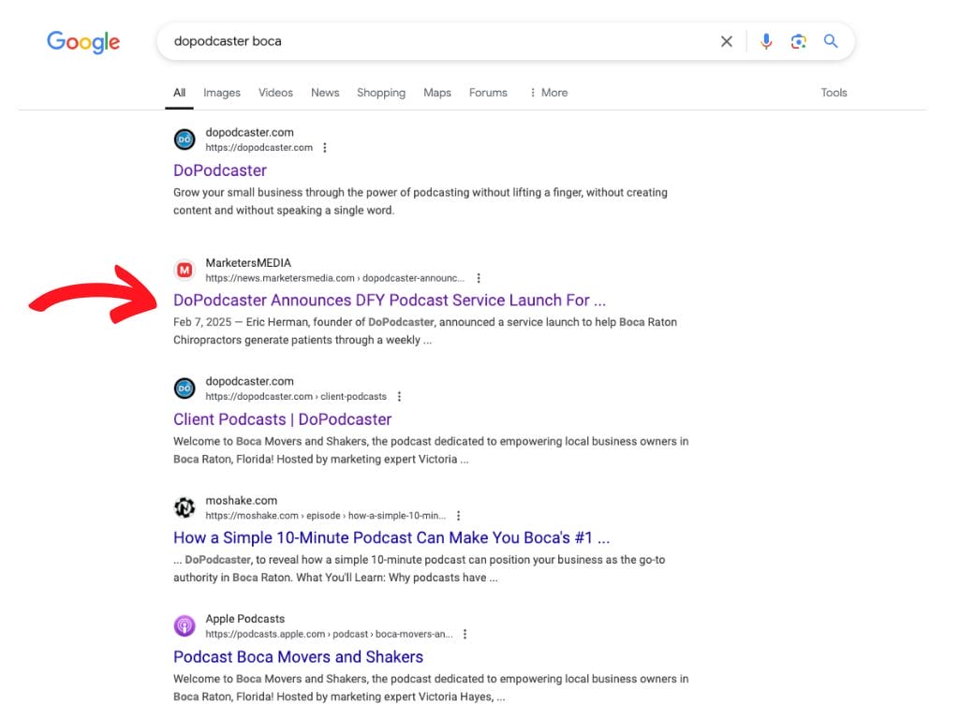Clear the search query with X icon
This screenshot has height=719, width=959.
point(726,41)
